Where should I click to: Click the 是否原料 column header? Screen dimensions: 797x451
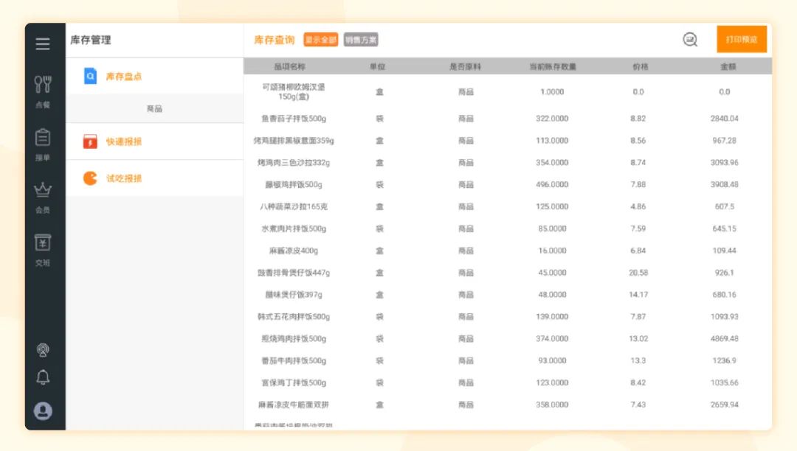465,66
